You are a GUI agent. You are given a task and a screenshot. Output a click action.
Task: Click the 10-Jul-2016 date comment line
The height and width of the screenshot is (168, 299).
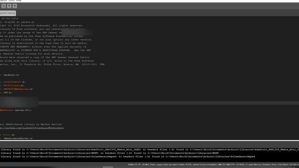coord(9,19)
